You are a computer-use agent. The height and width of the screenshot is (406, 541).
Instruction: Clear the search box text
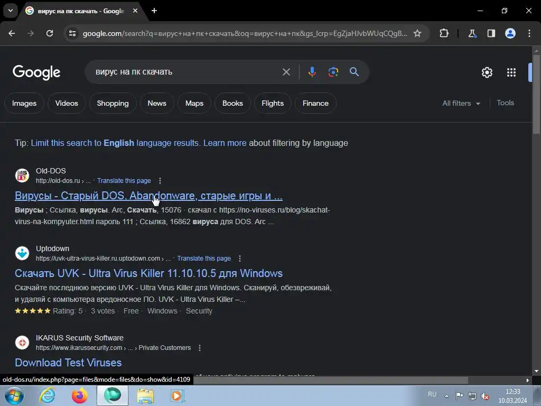(286, 72)
